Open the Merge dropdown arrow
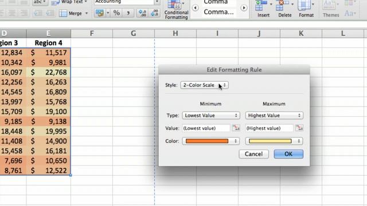 point(87,13)
